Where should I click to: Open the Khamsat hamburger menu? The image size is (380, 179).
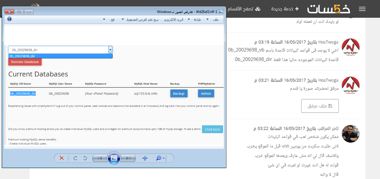click(x=362, y=9)
